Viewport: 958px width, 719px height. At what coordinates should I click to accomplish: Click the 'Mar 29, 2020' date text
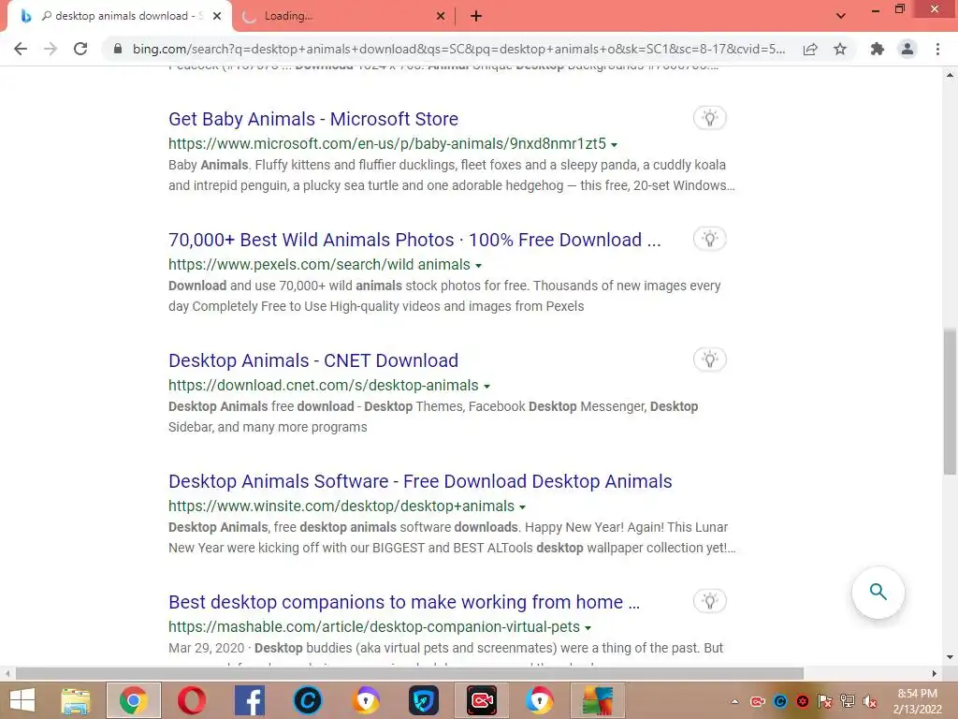pos(206,648)
